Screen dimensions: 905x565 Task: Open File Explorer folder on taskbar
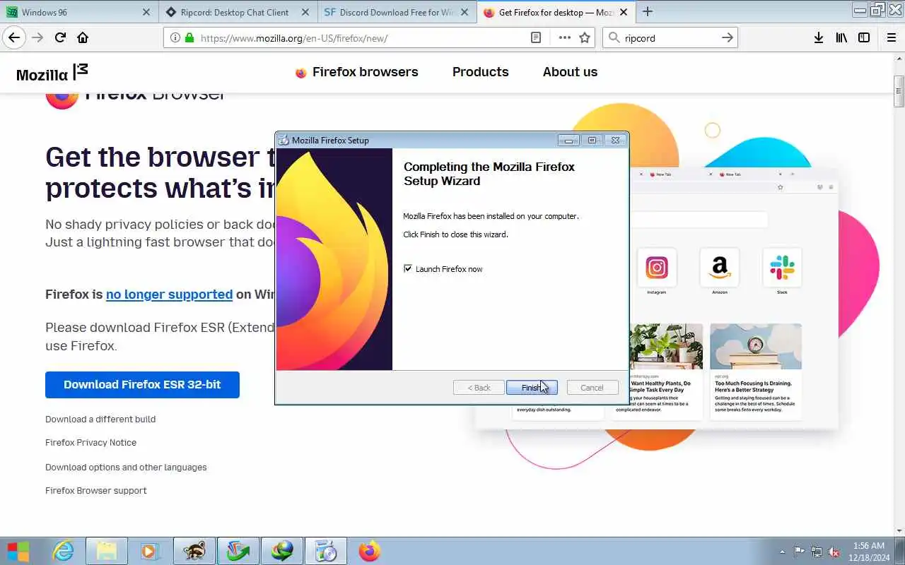[x=107, y=551]
